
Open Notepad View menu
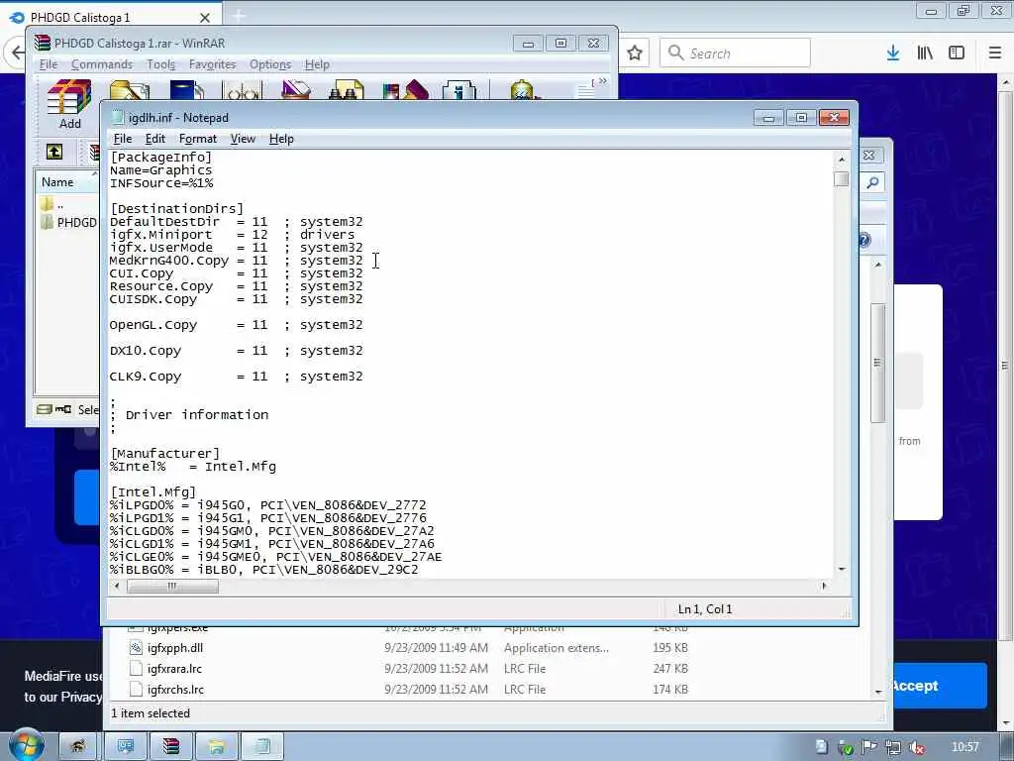tap(243, 139)
